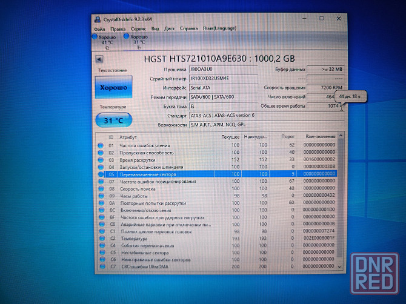Select Запуски/остановки шпинделя attribute text
Viewport: 406px width, 304px height.
coord(151,167)
